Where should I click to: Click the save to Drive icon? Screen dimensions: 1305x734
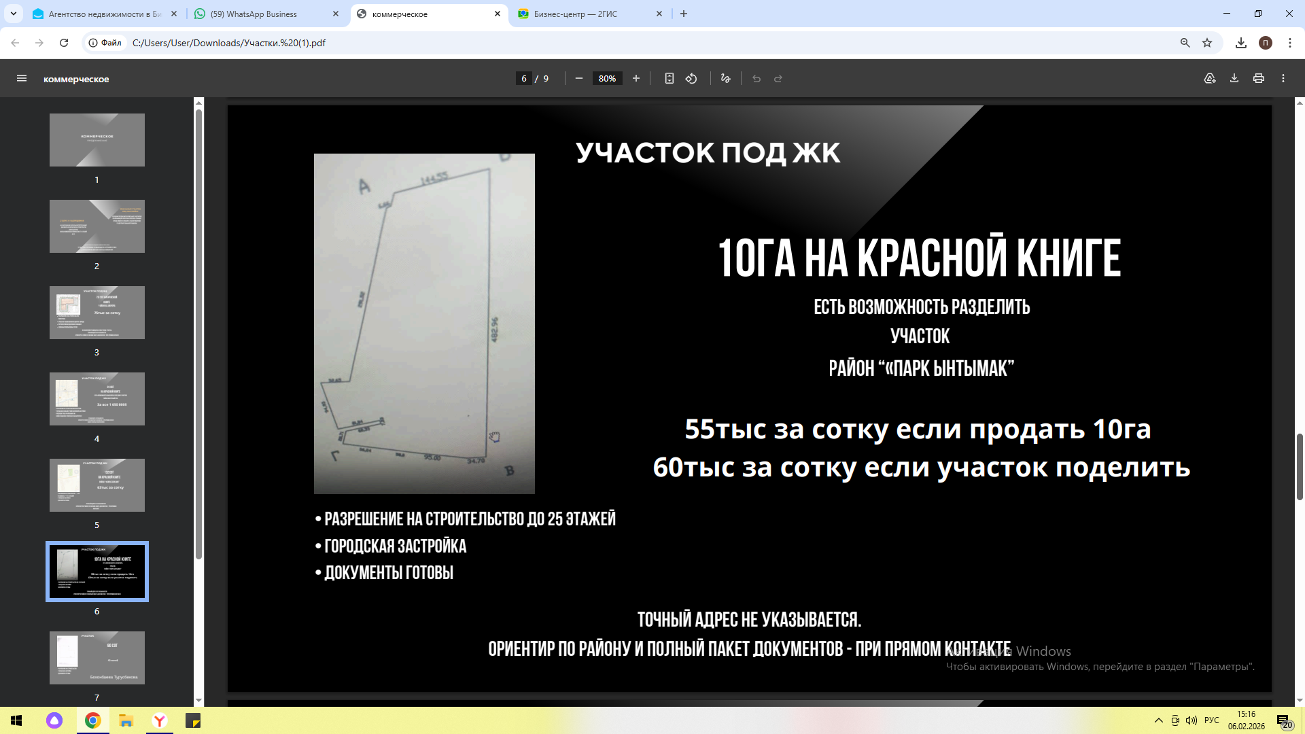1209,79
